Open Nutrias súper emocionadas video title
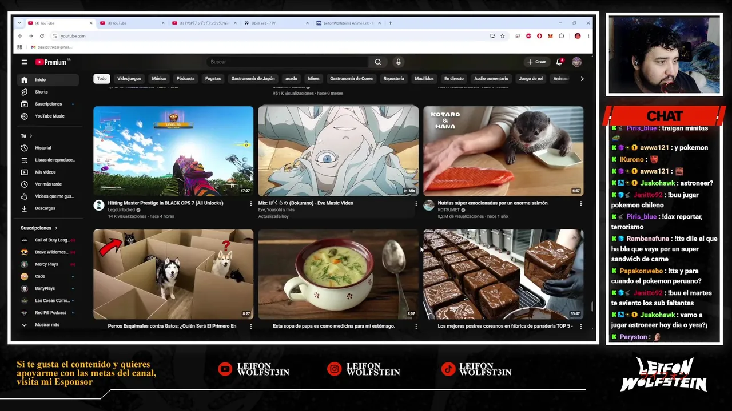Viewport: 732px width, 411px height. (492, 203)
